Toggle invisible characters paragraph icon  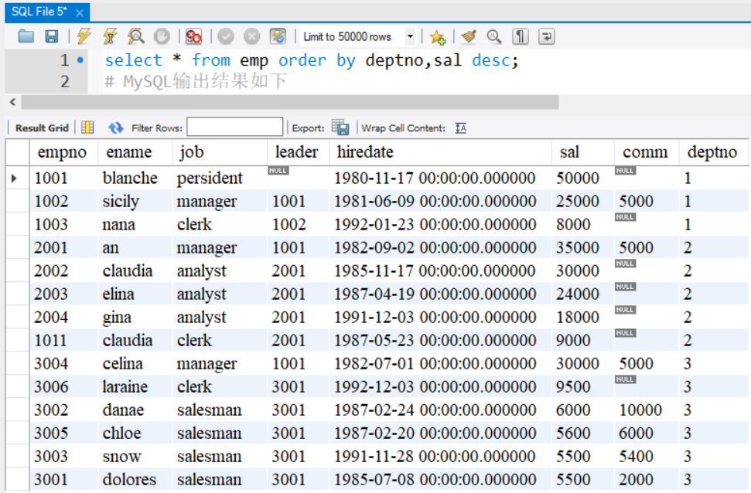[x=521, y=36]
